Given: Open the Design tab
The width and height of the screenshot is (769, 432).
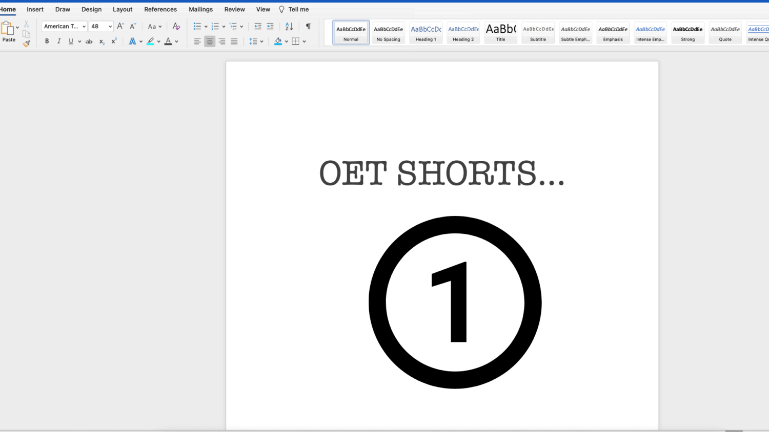Looking at the screenshot, I should coord(91,9).
